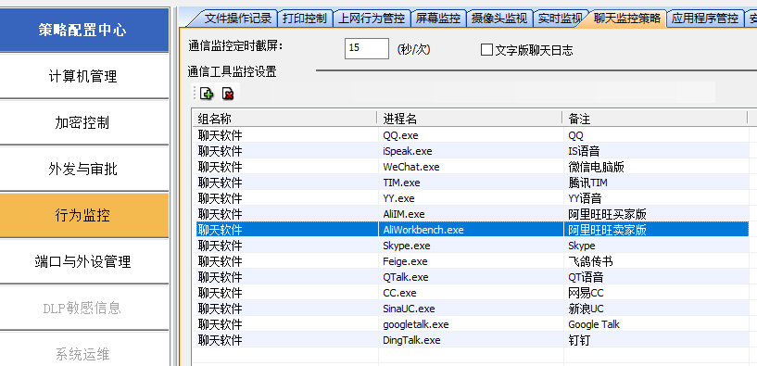This screenshot has width=757, height=366.
Task: Select the QQ.exe process row
Action: coord(473,135)
